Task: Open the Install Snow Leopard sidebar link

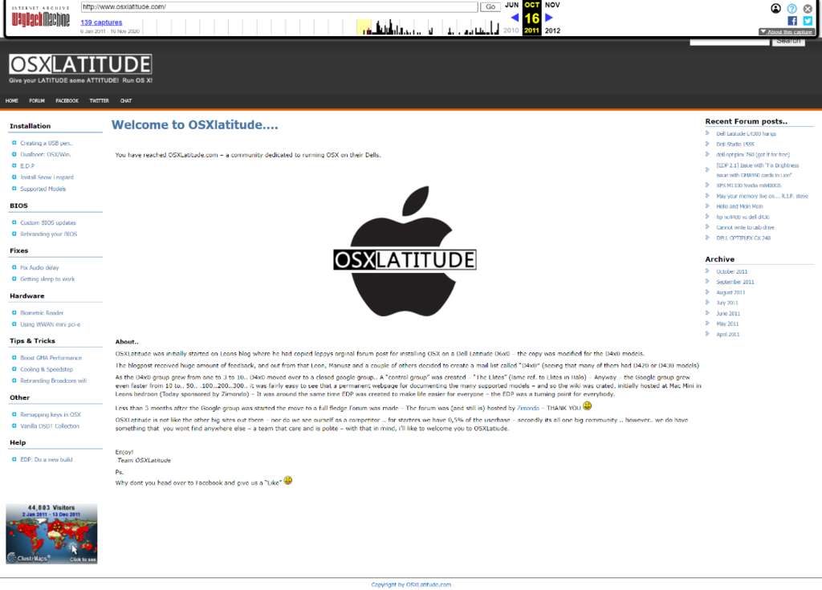Action: [x=47, y=177]
